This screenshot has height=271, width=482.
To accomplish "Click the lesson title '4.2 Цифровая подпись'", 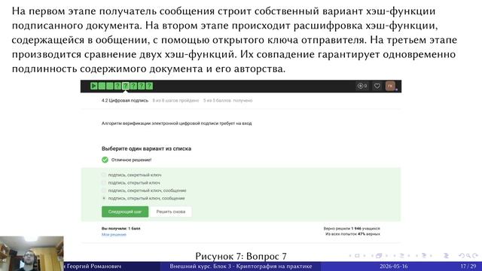I will point(125,100).
